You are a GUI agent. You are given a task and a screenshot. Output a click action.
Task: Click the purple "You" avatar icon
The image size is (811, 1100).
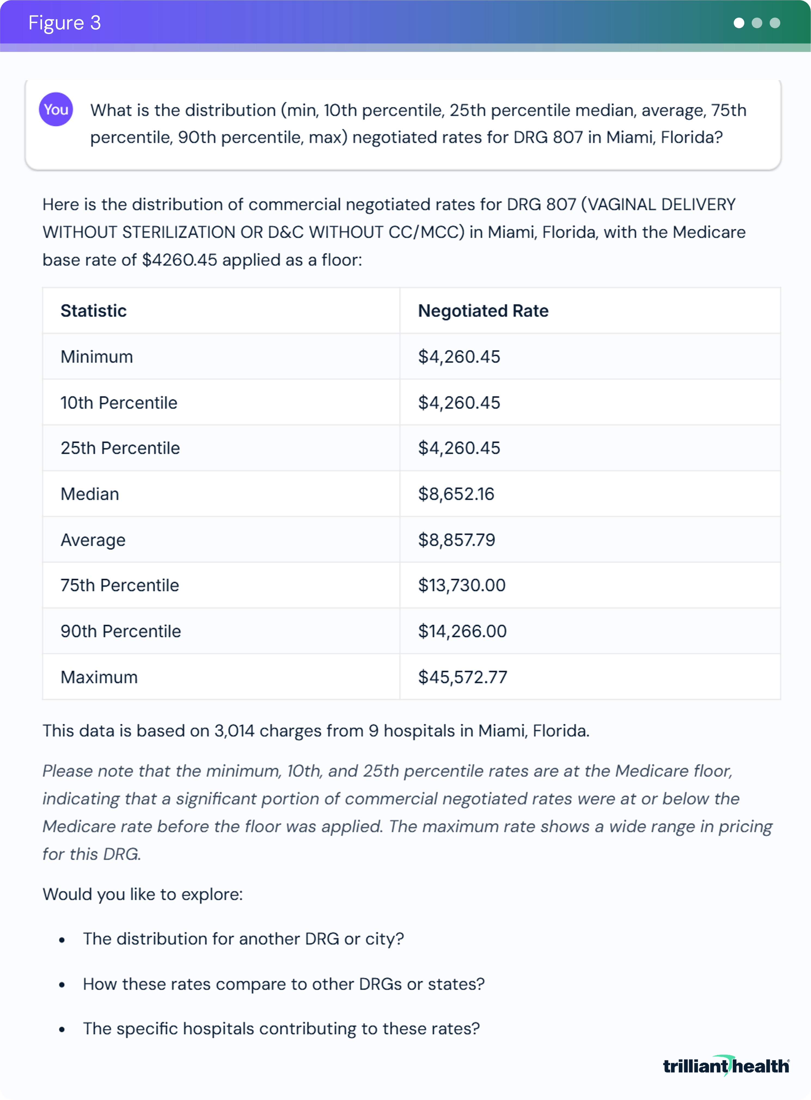click(56, 109)
